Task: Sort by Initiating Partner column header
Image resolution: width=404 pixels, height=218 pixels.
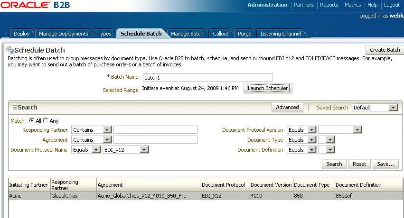Action: (29, 185)
